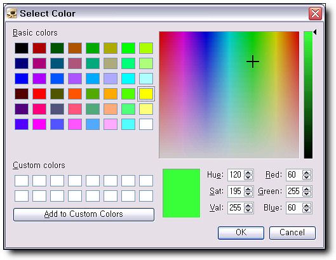This screenshot has width=336, height=260.
Task: Pick the light pink swatch in bottom row
Action: pos(111,124)
